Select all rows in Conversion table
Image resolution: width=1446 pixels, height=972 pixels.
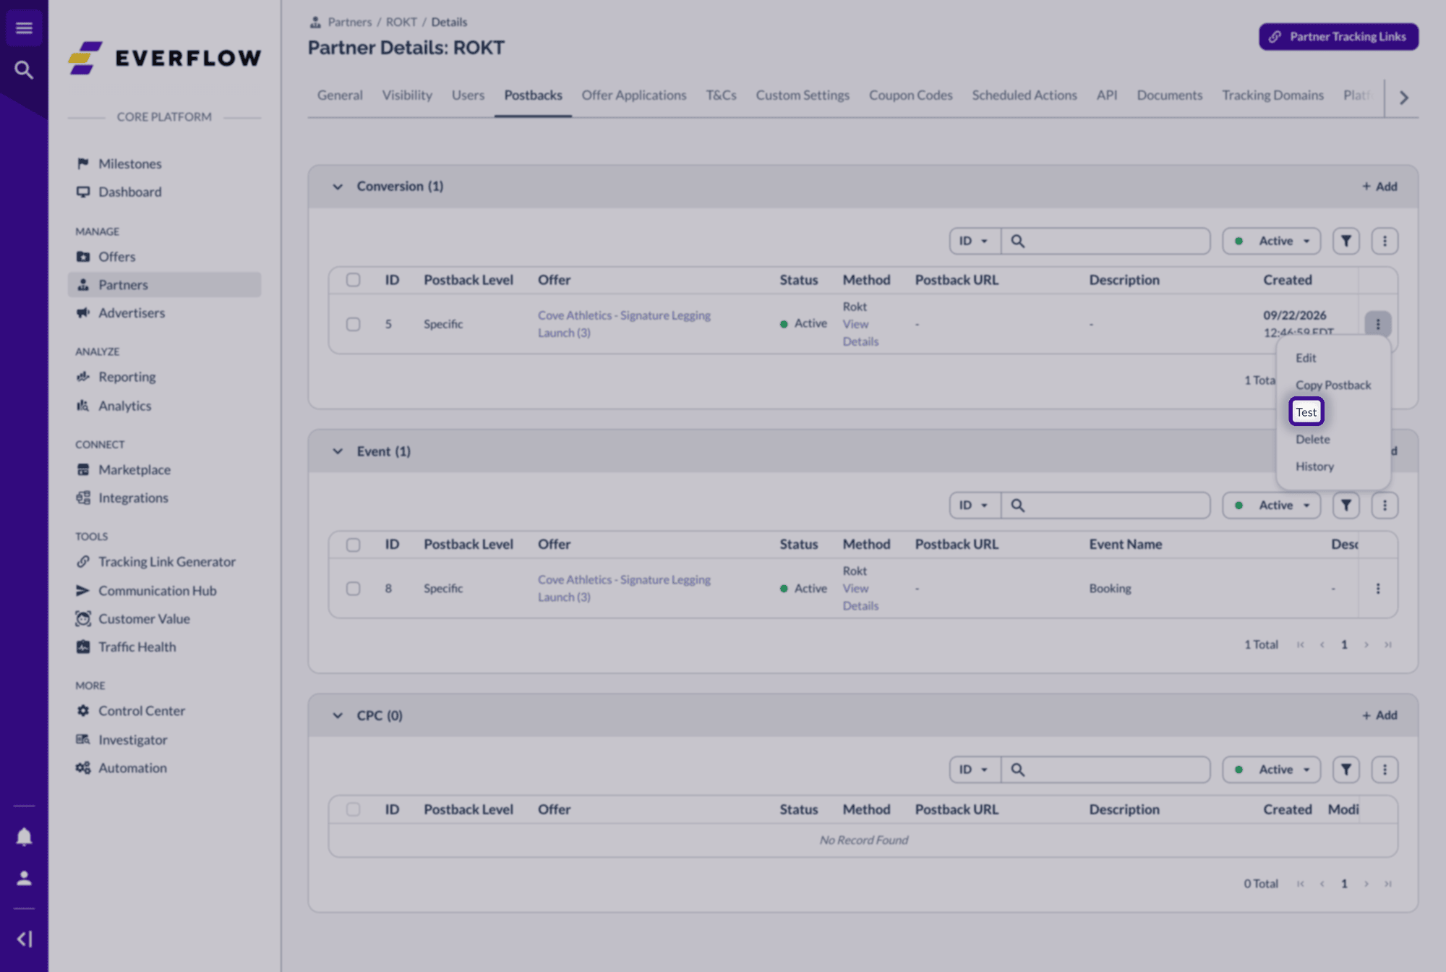353,280
